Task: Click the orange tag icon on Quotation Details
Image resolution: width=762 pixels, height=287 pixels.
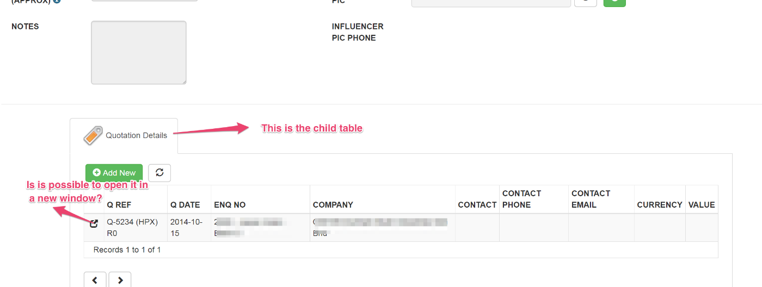Action: (x=93, y=135)
